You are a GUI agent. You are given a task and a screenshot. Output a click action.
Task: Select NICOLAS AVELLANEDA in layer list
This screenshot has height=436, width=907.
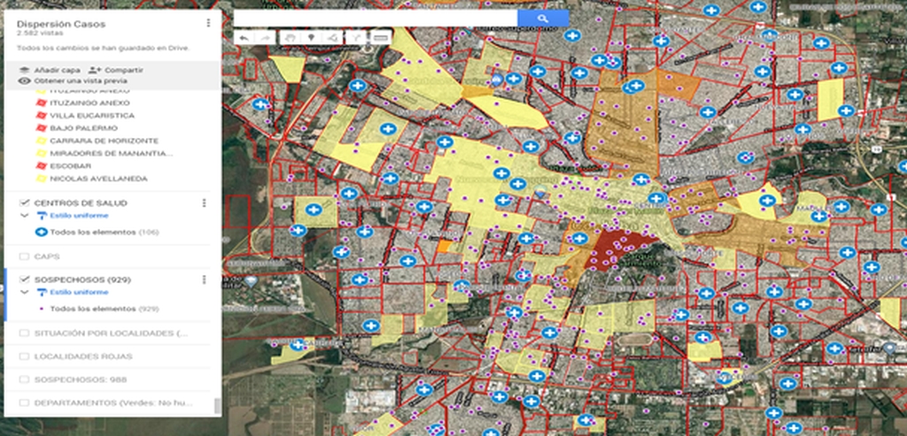point(98,179)
